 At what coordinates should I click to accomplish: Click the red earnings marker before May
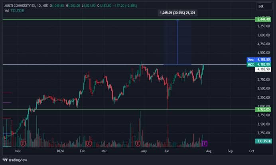(138, 143)
